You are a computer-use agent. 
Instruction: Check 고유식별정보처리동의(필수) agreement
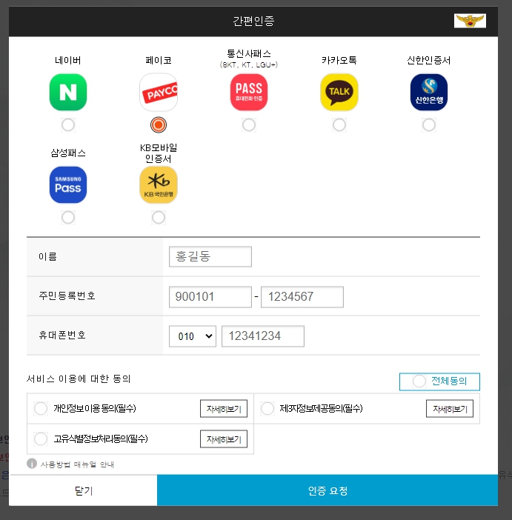41,439
